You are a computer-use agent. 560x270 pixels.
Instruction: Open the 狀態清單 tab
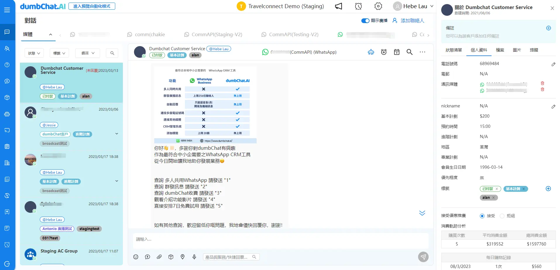454,50
